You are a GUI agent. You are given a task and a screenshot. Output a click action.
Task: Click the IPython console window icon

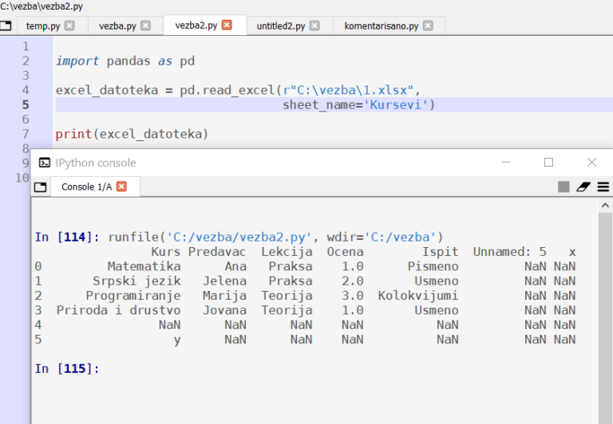click(x=45, y=163)
